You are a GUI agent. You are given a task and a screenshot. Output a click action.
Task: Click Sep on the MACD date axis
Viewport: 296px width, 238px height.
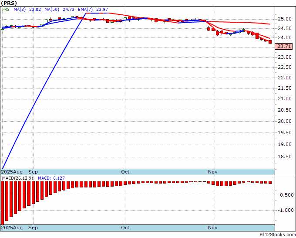(x=33, y=228)
